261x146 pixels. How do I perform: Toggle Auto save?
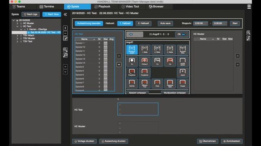coord(165,24)
